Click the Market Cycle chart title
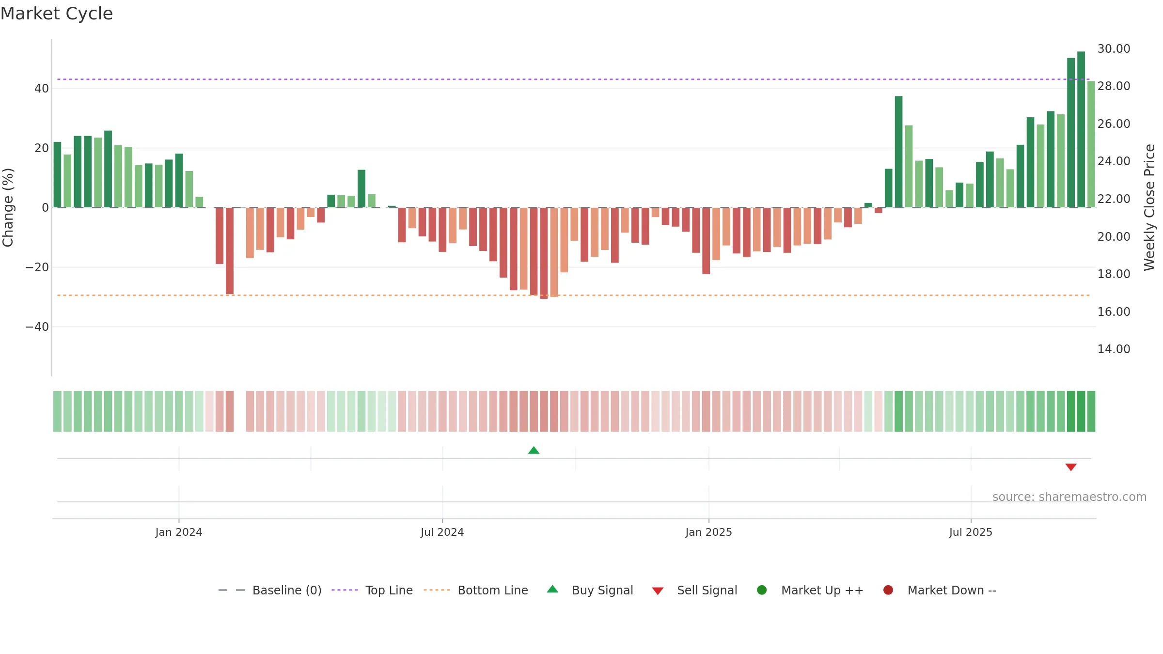This screenshot has width=1163, height=654. pos(57,14)
